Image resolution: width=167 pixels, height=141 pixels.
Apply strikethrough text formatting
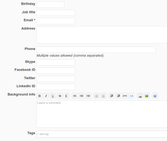(60, 96)
